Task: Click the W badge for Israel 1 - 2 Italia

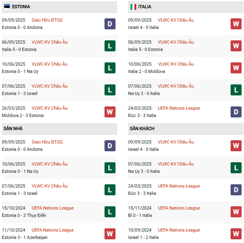Action: coord(236,234)
